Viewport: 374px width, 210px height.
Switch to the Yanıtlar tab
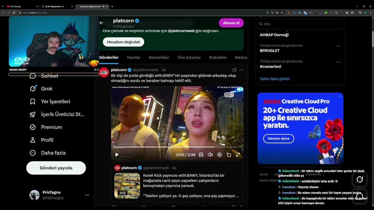pos(134,57)
